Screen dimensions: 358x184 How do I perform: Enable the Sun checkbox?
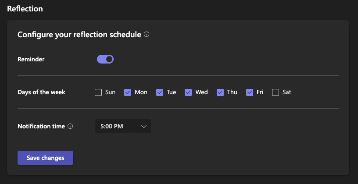[x=98, y=92]
